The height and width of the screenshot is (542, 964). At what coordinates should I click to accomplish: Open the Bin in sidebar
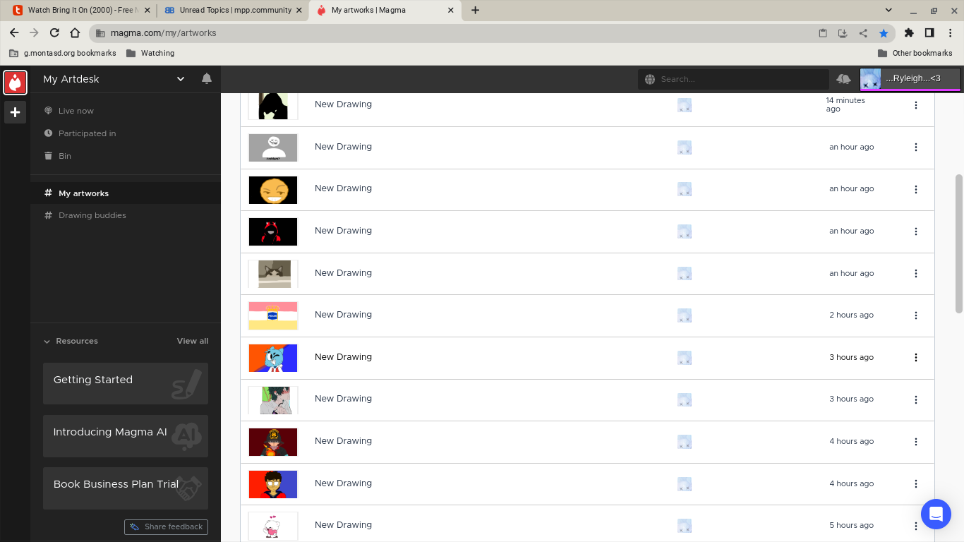64,156
